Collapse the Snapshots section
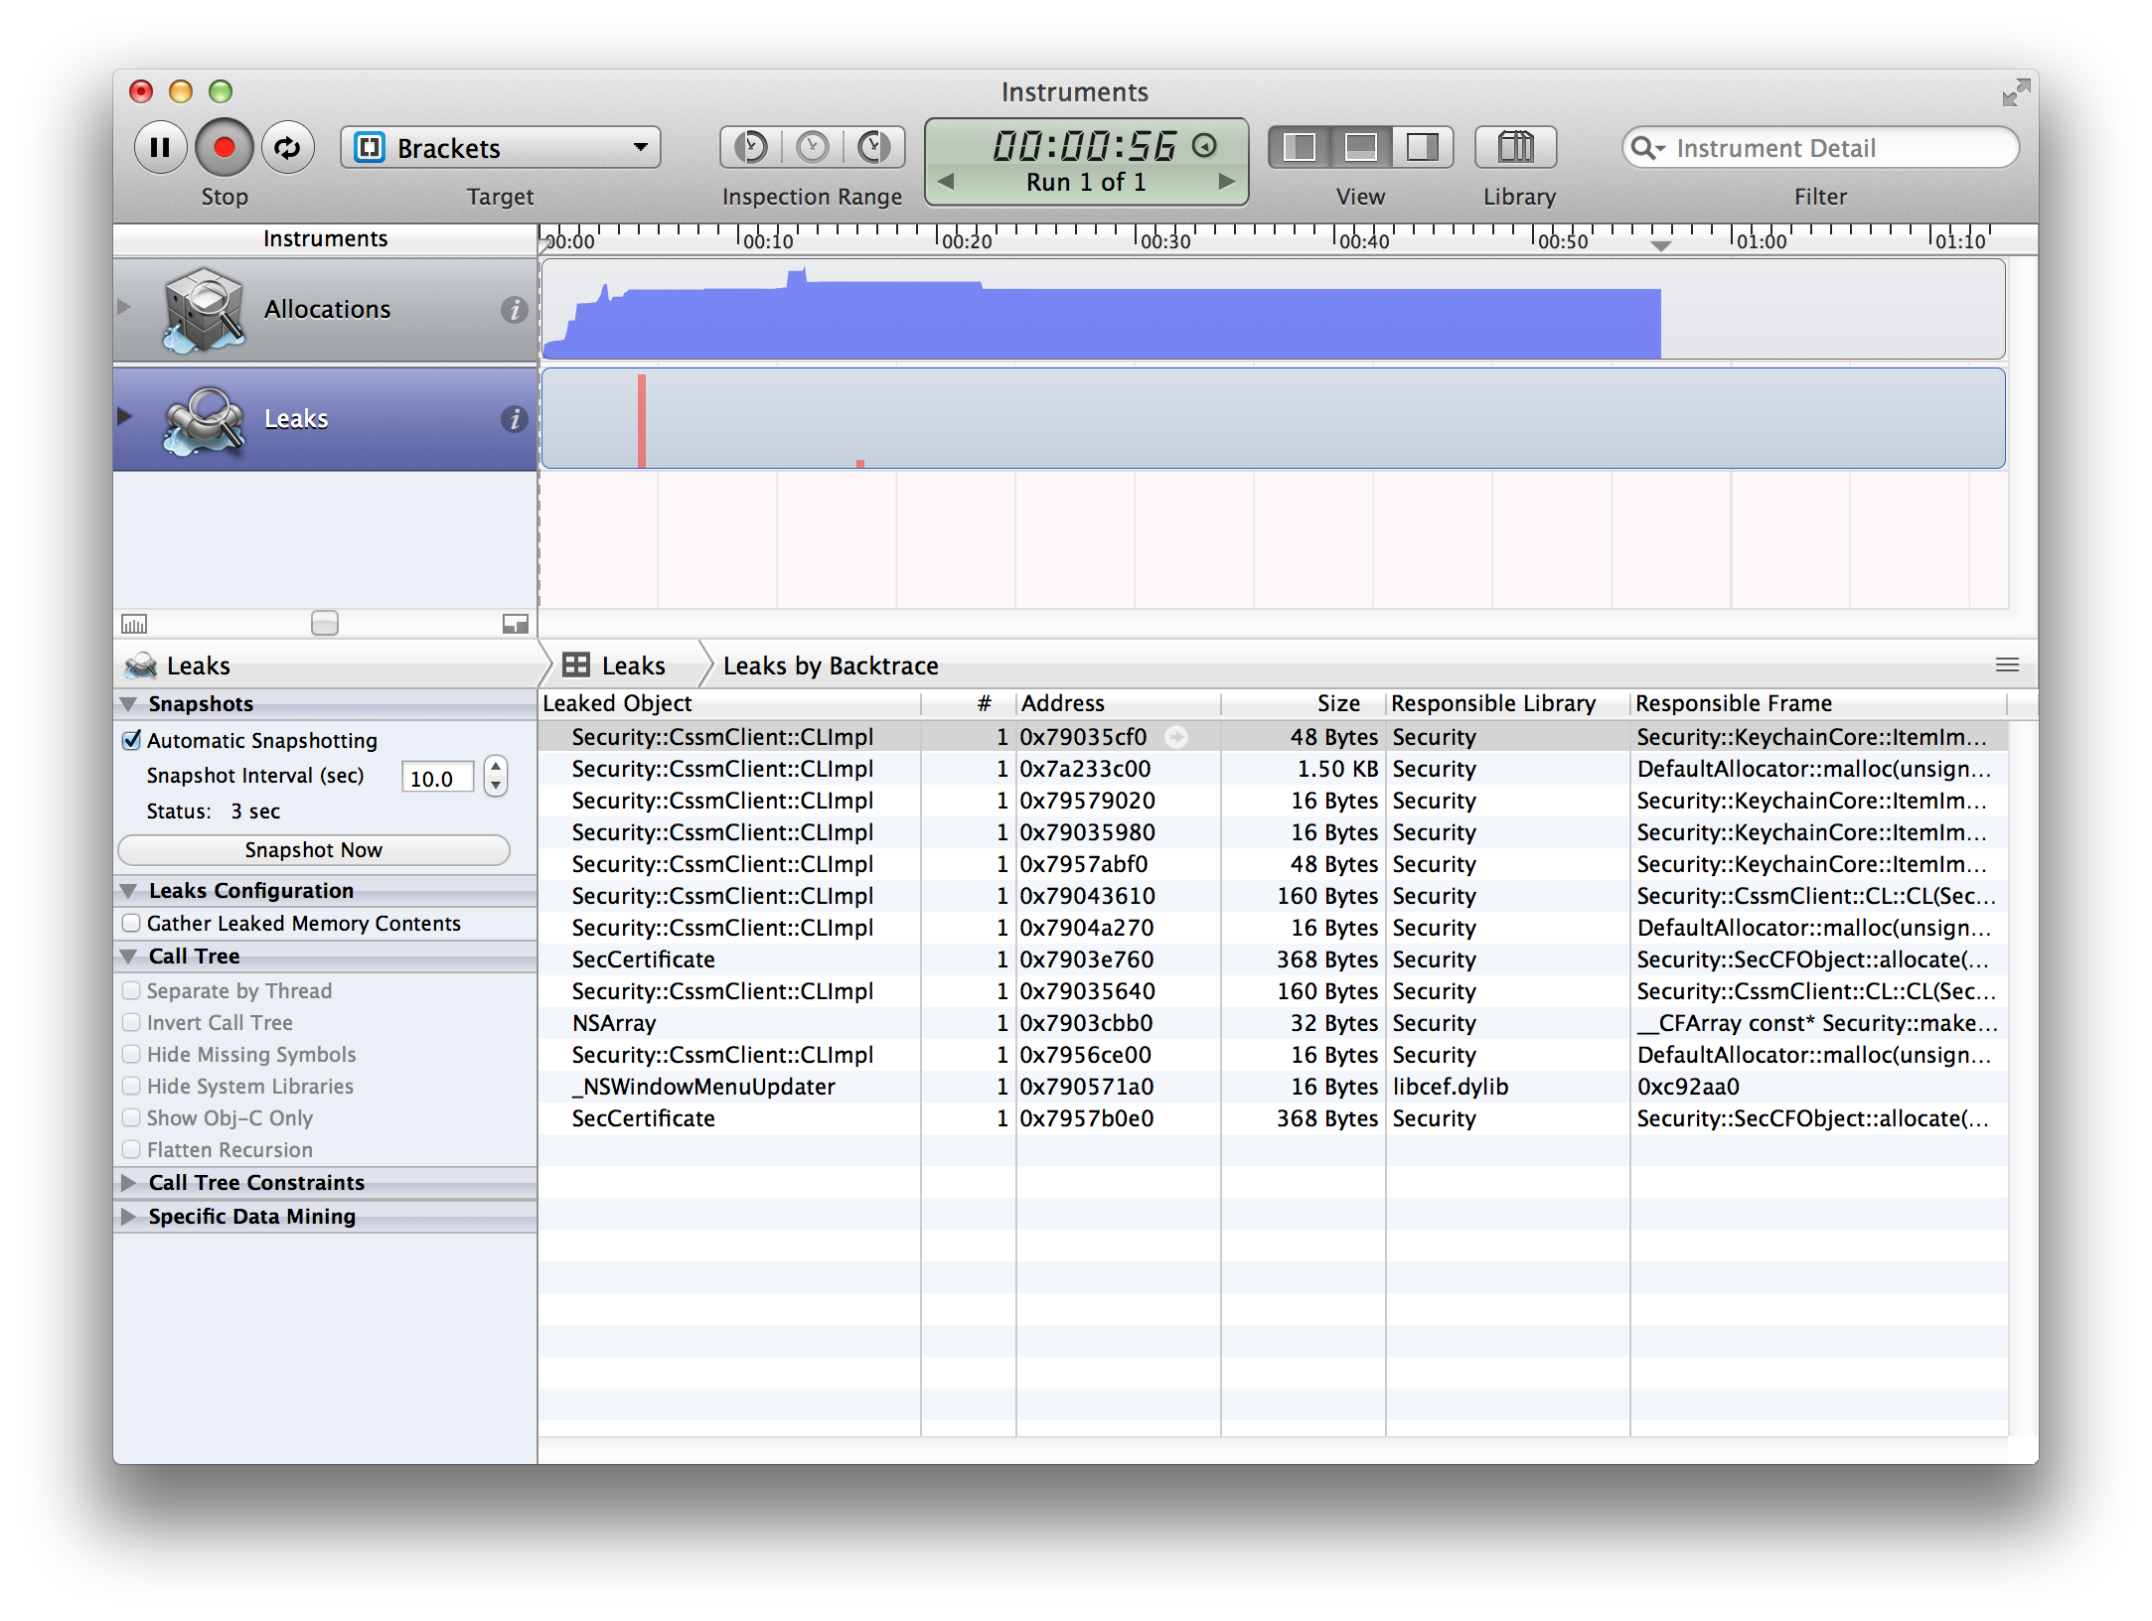 (128, 704)
